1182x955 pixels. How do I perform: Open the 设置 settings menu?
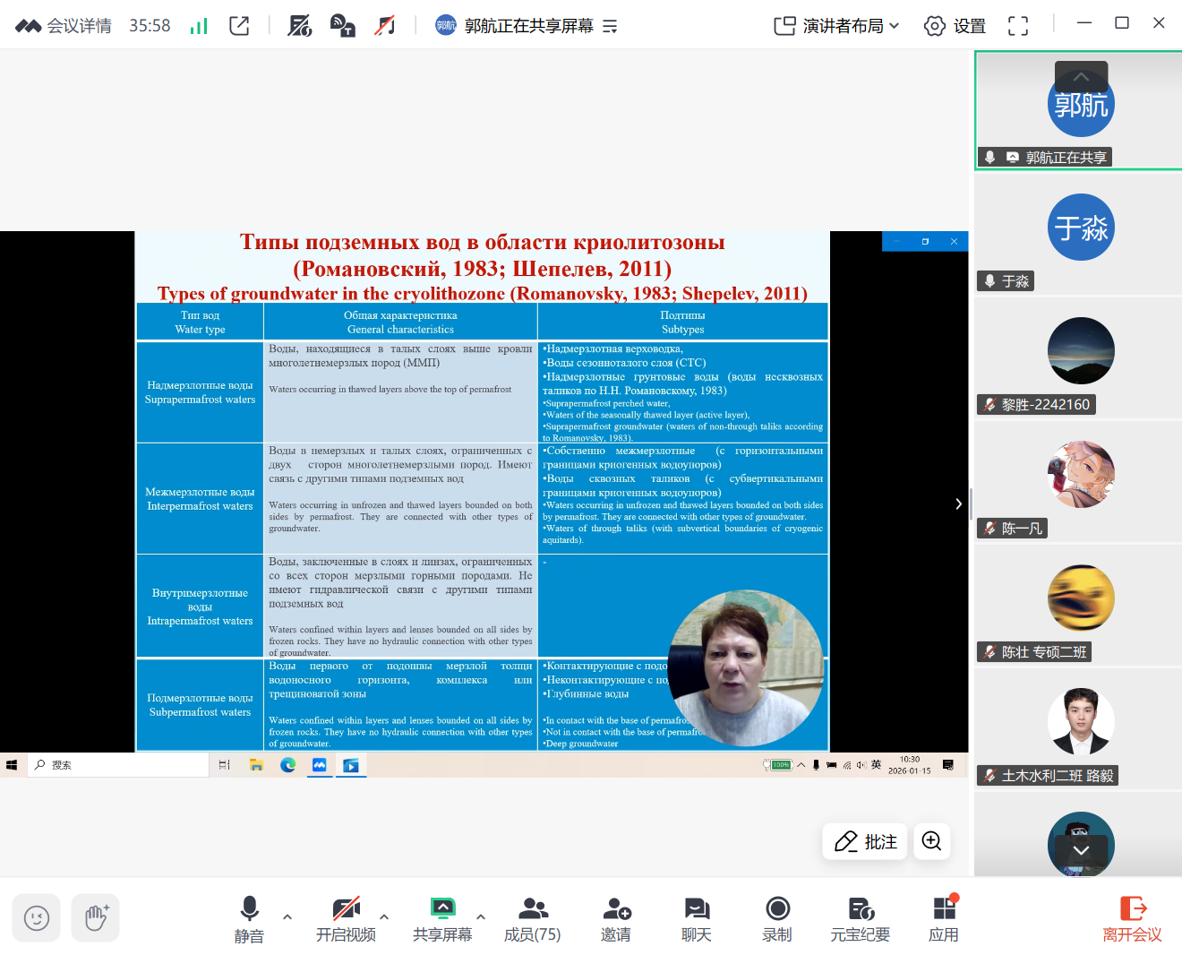955,26
